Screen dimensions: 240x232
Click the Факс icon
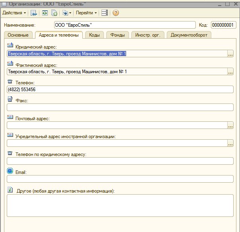(10, 99)
